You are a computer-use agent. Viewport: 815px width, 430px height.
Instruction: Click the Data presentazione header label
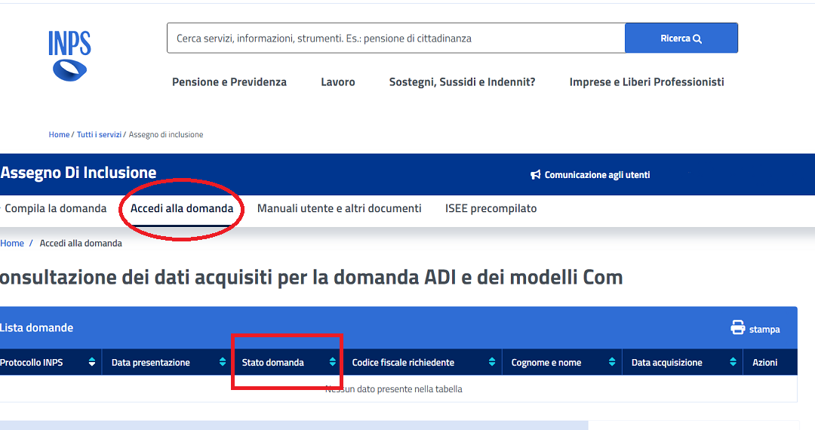click(x=151, y=363)
